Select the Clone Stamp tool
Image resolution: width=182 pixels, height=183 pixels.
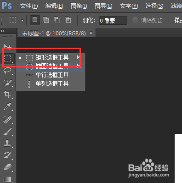pyautogui.click(x=7, y=144)
